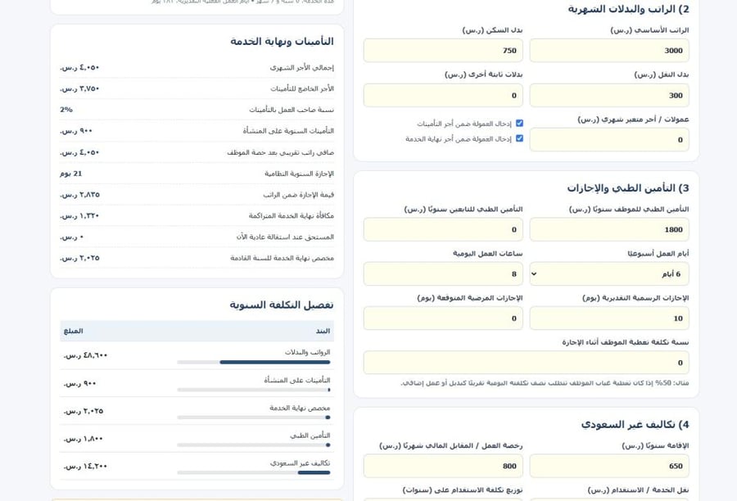
Task: Click the الإجازات المرضية المتوقعة field
Action: 443,318
